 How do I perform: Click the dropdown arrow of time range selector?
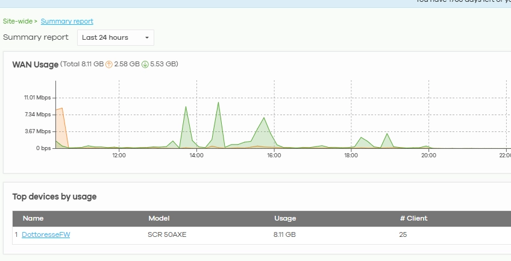147,38
